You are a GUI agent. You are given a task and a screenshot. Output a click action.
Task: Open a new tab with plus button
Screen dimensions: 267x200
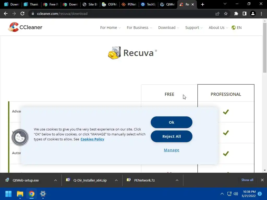(x=202, y=4)
